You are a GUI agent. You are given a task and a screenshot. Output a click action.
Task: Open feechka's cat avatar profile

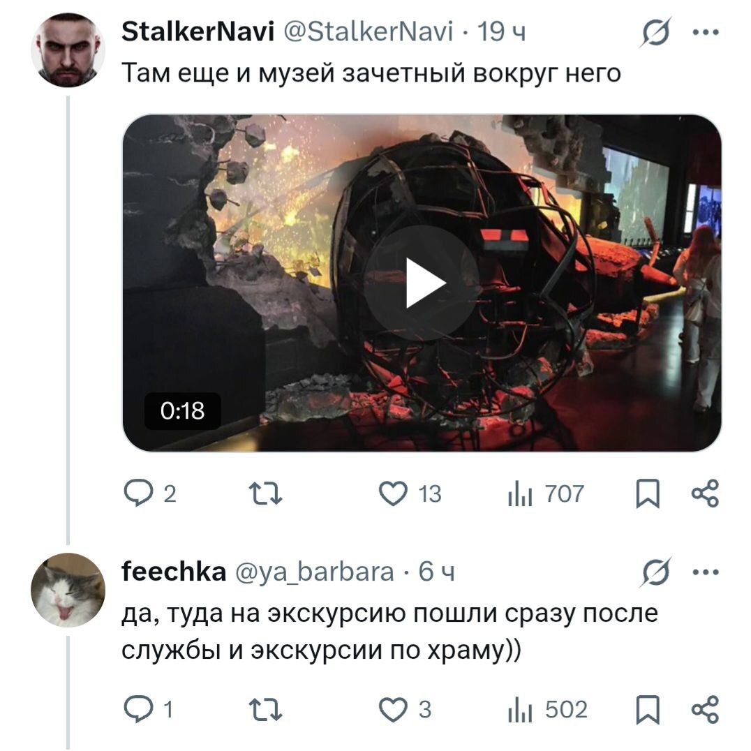pos(68,590)
